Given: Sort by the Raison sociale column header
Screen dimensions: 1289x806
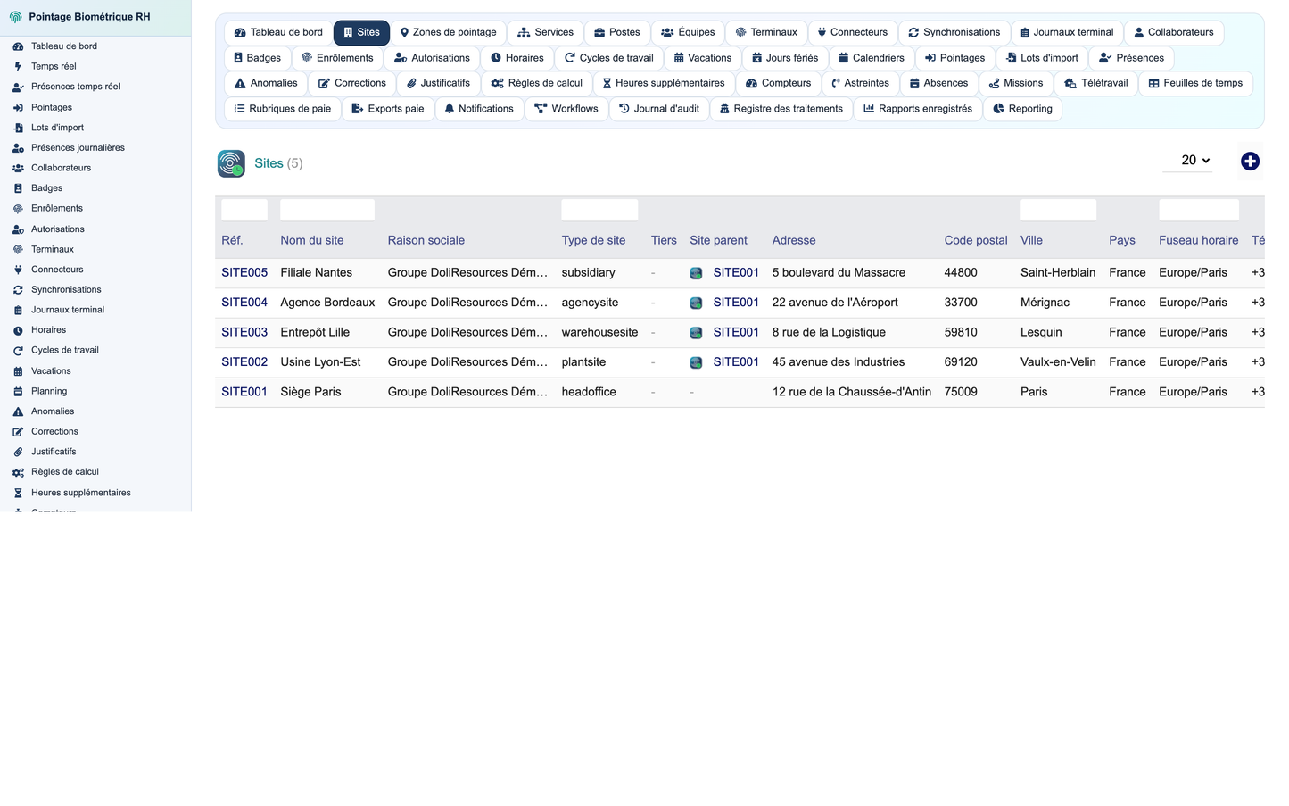Looking at the screenshot, I should [x=426, y=240].
